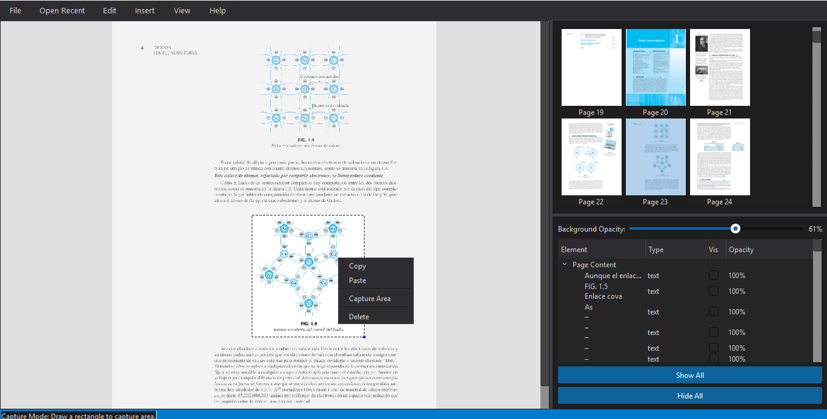Open the Insert menu

(145, 10)
